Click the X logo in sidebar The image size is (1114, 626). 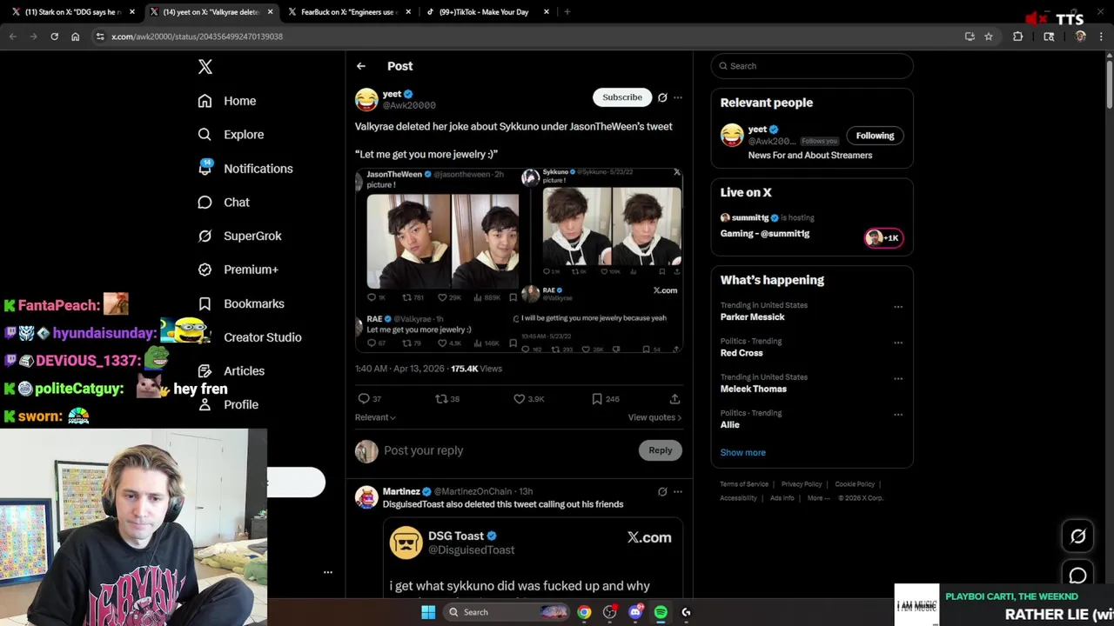205,67
